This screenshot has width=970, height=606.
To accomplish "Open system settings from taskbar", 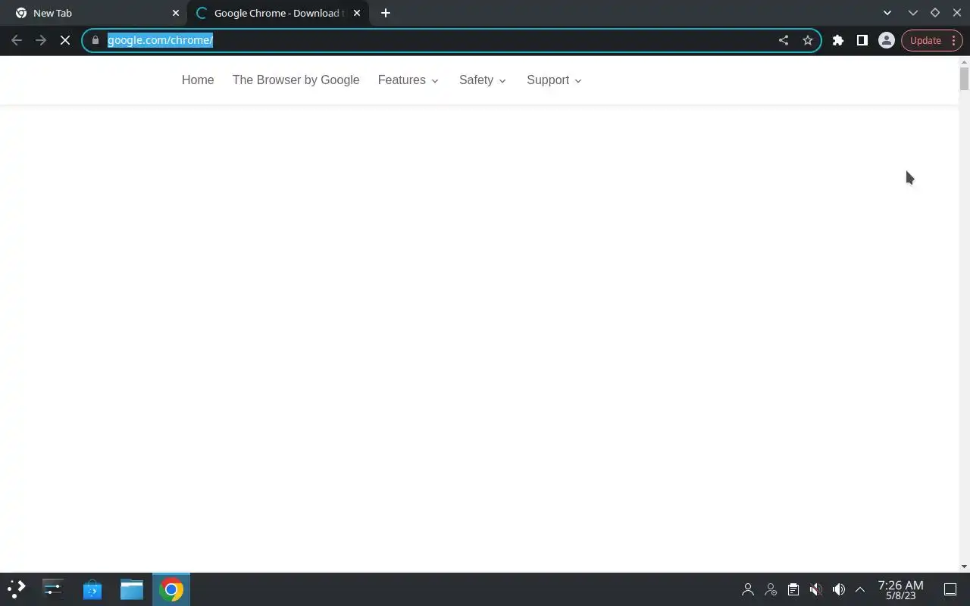I will (53, 589).
